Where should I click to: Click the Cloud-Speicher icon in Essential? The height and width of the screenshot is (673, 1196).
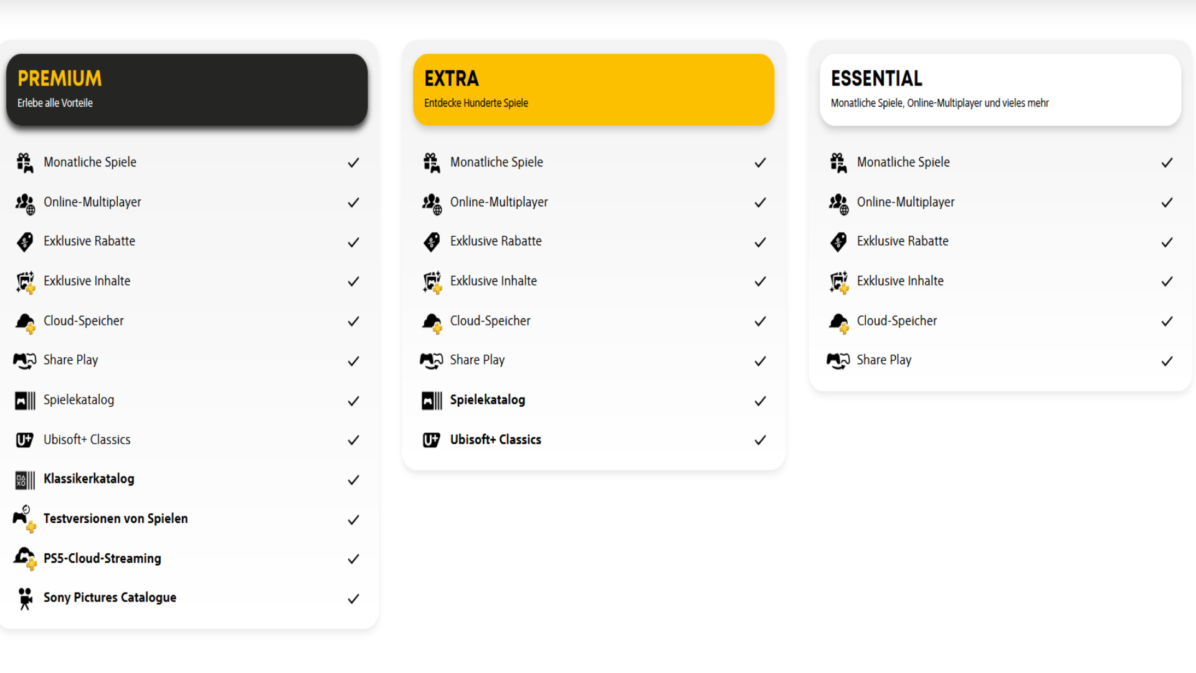pos(838,323)
